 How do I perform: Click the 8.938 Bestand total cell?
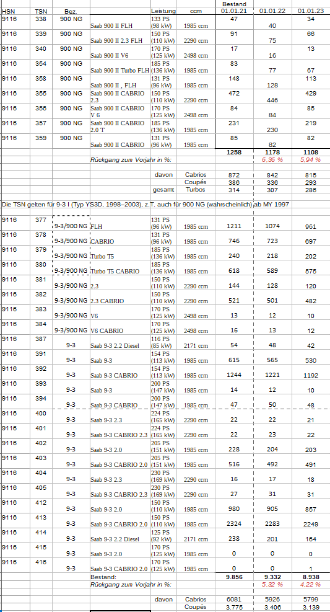coord(311,577)
